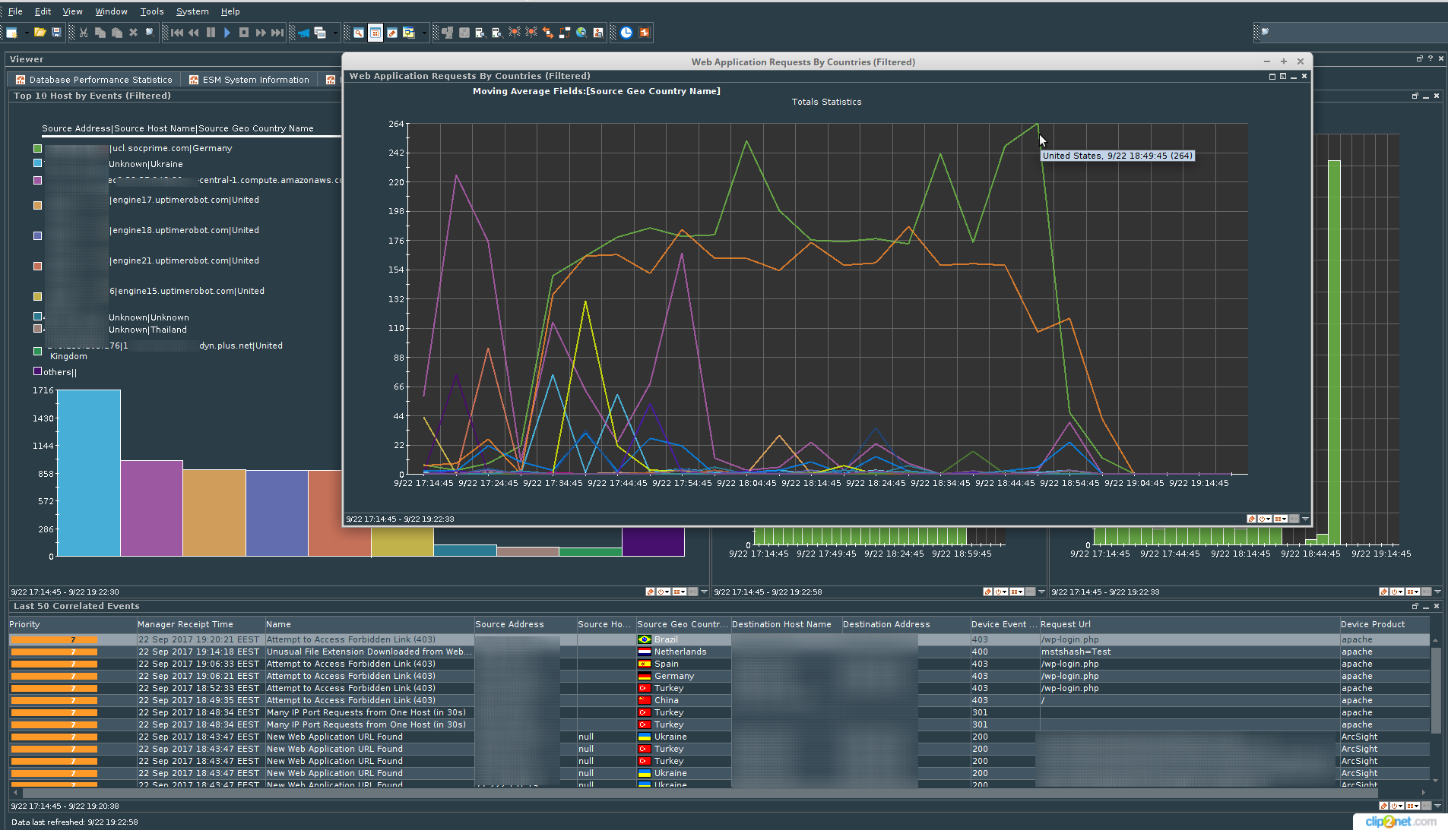The height and width of the screenshot is (830, 1448).
Task: Toggle the others legend checkbox
Action: pyautogui.click(x=37, y=371)
